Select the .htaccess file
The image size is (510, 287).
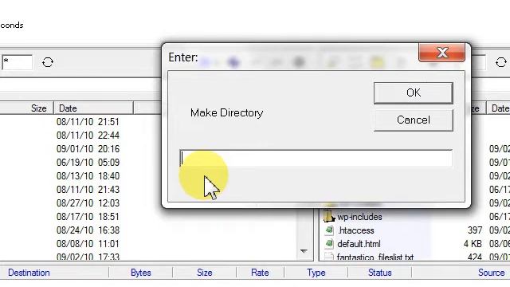point(356,230)
